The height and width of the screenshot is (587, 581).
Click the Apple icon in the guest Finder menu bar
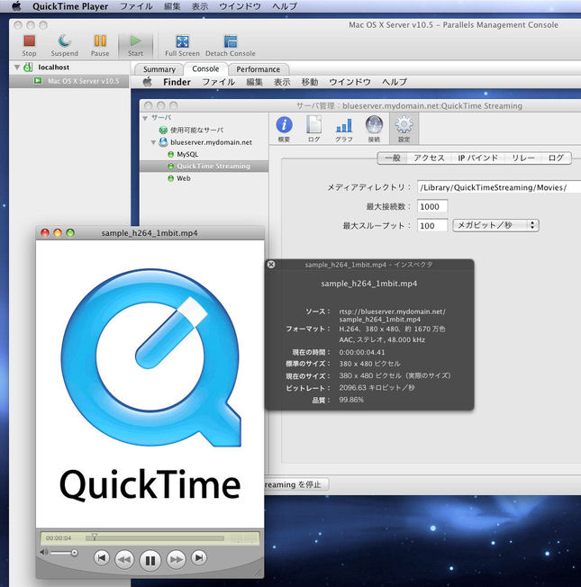click(148, 82)
